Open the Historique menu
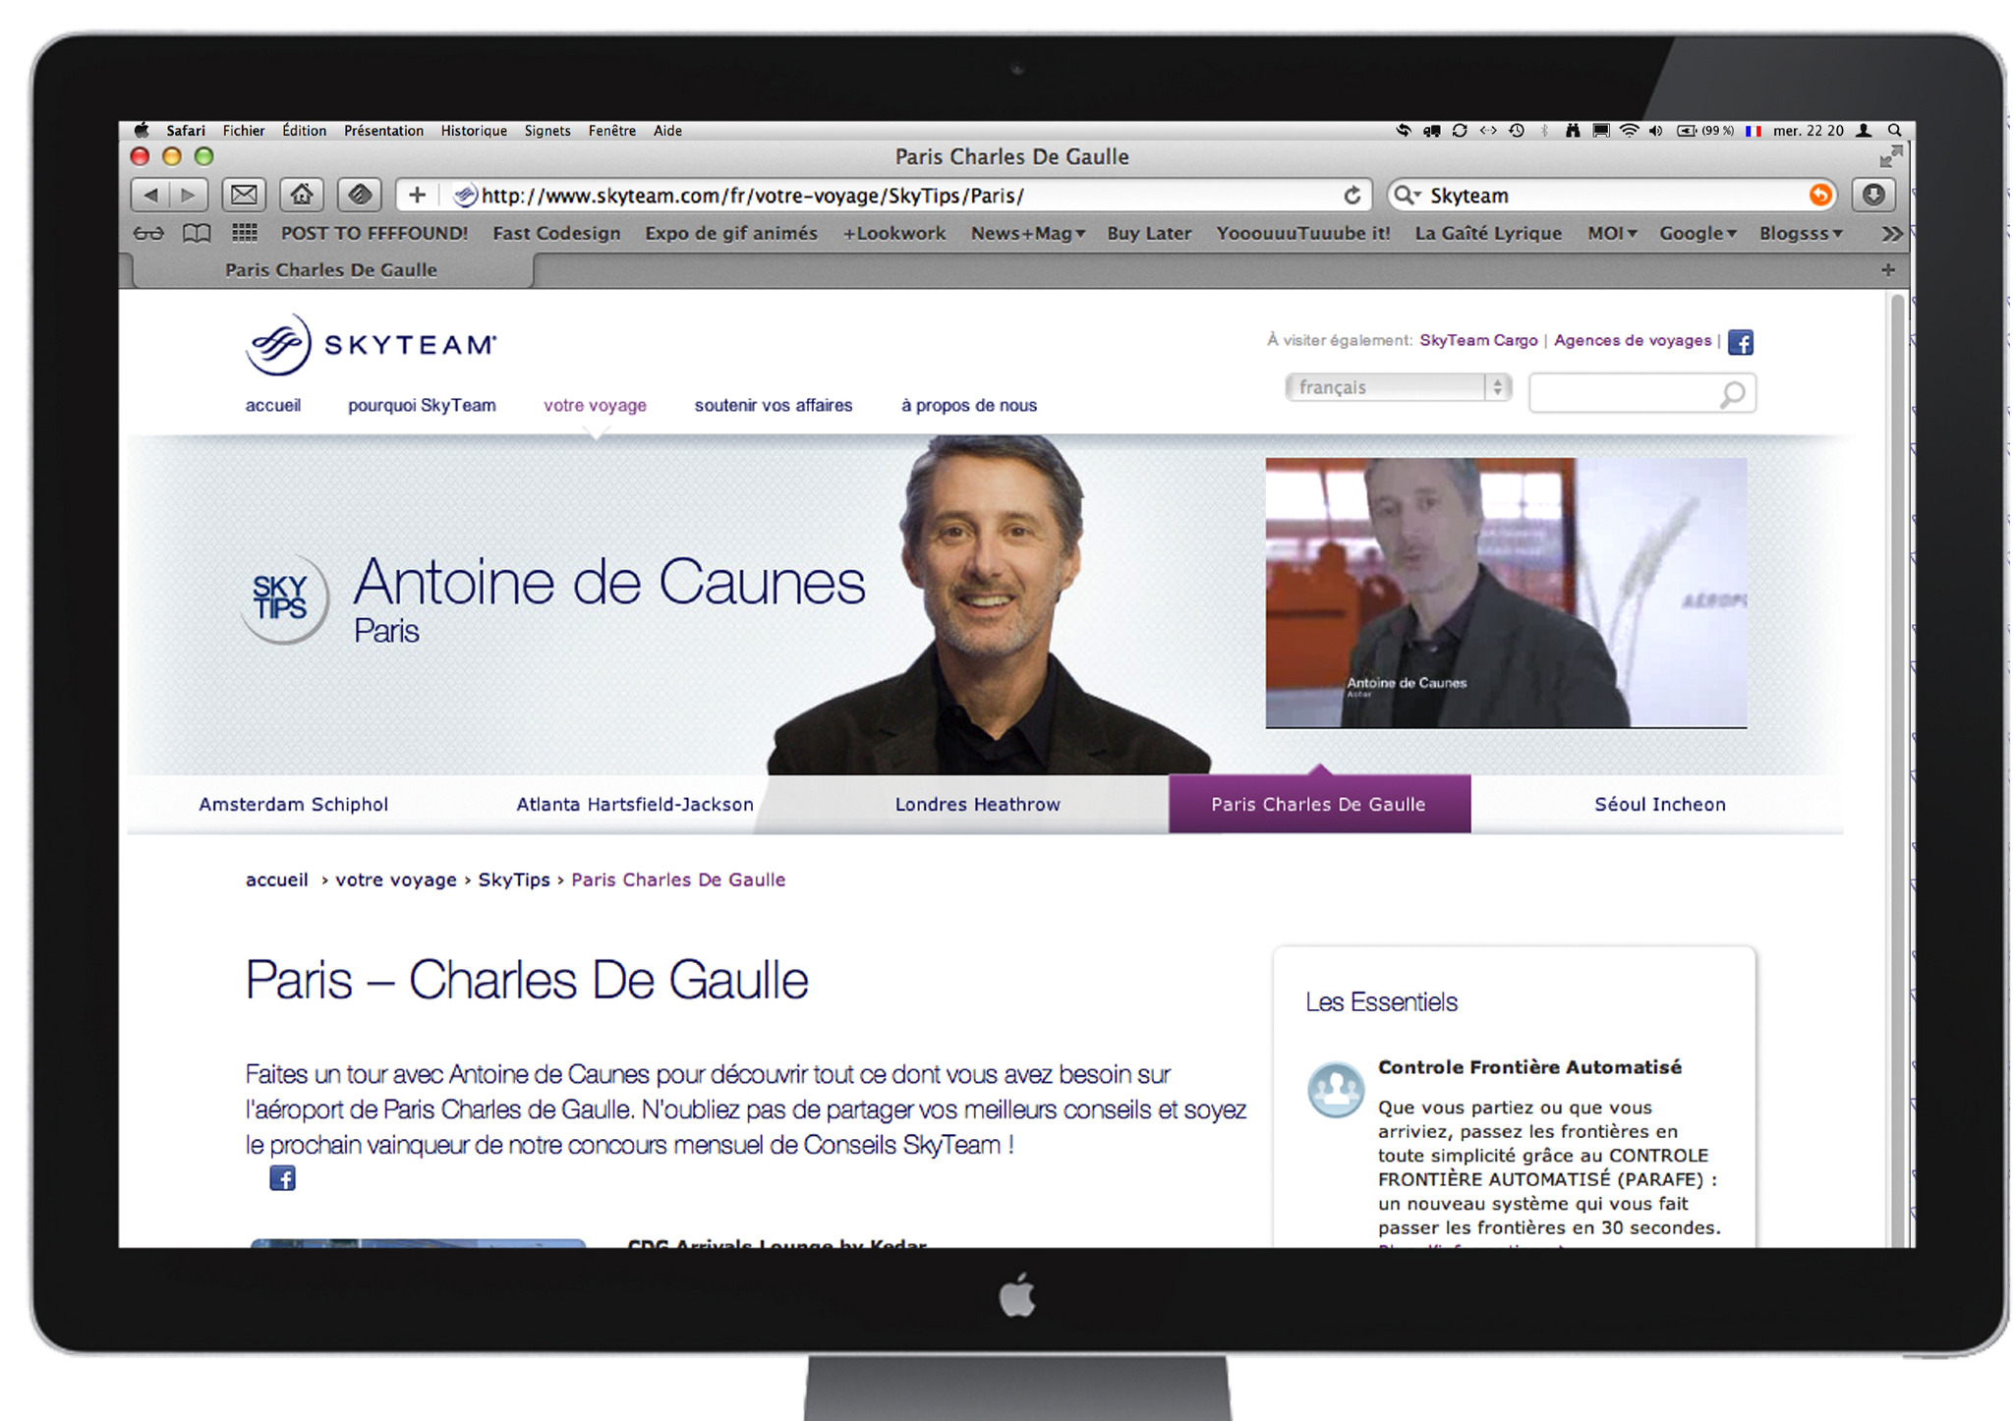This screenshot has width=2013, height=1421. point(473,131)
